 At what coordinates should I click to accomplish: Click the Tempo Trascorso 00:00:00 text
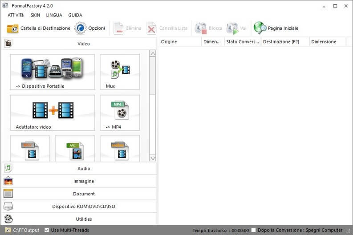click(221, 230)
